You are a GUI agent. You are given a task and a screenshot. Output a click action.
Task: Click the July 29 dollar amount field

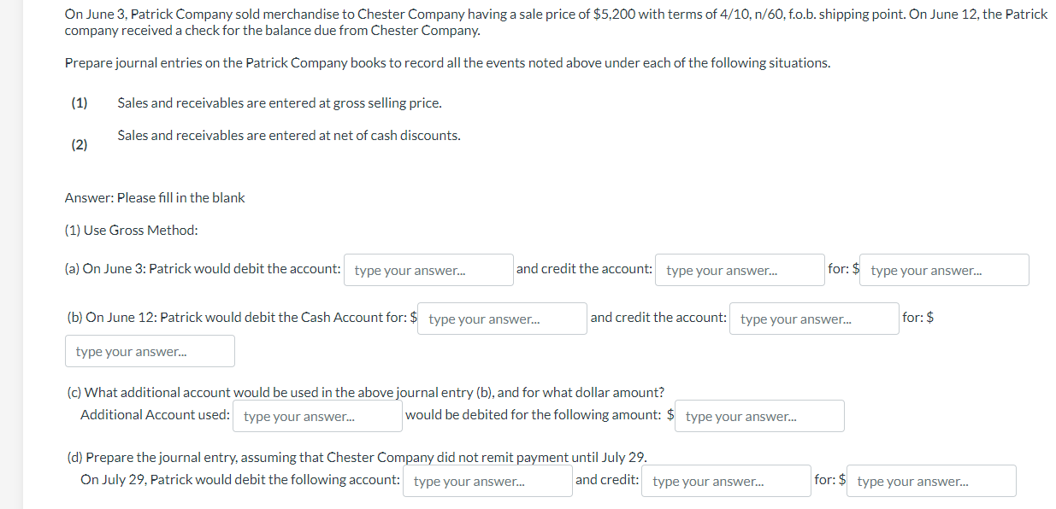931,481
